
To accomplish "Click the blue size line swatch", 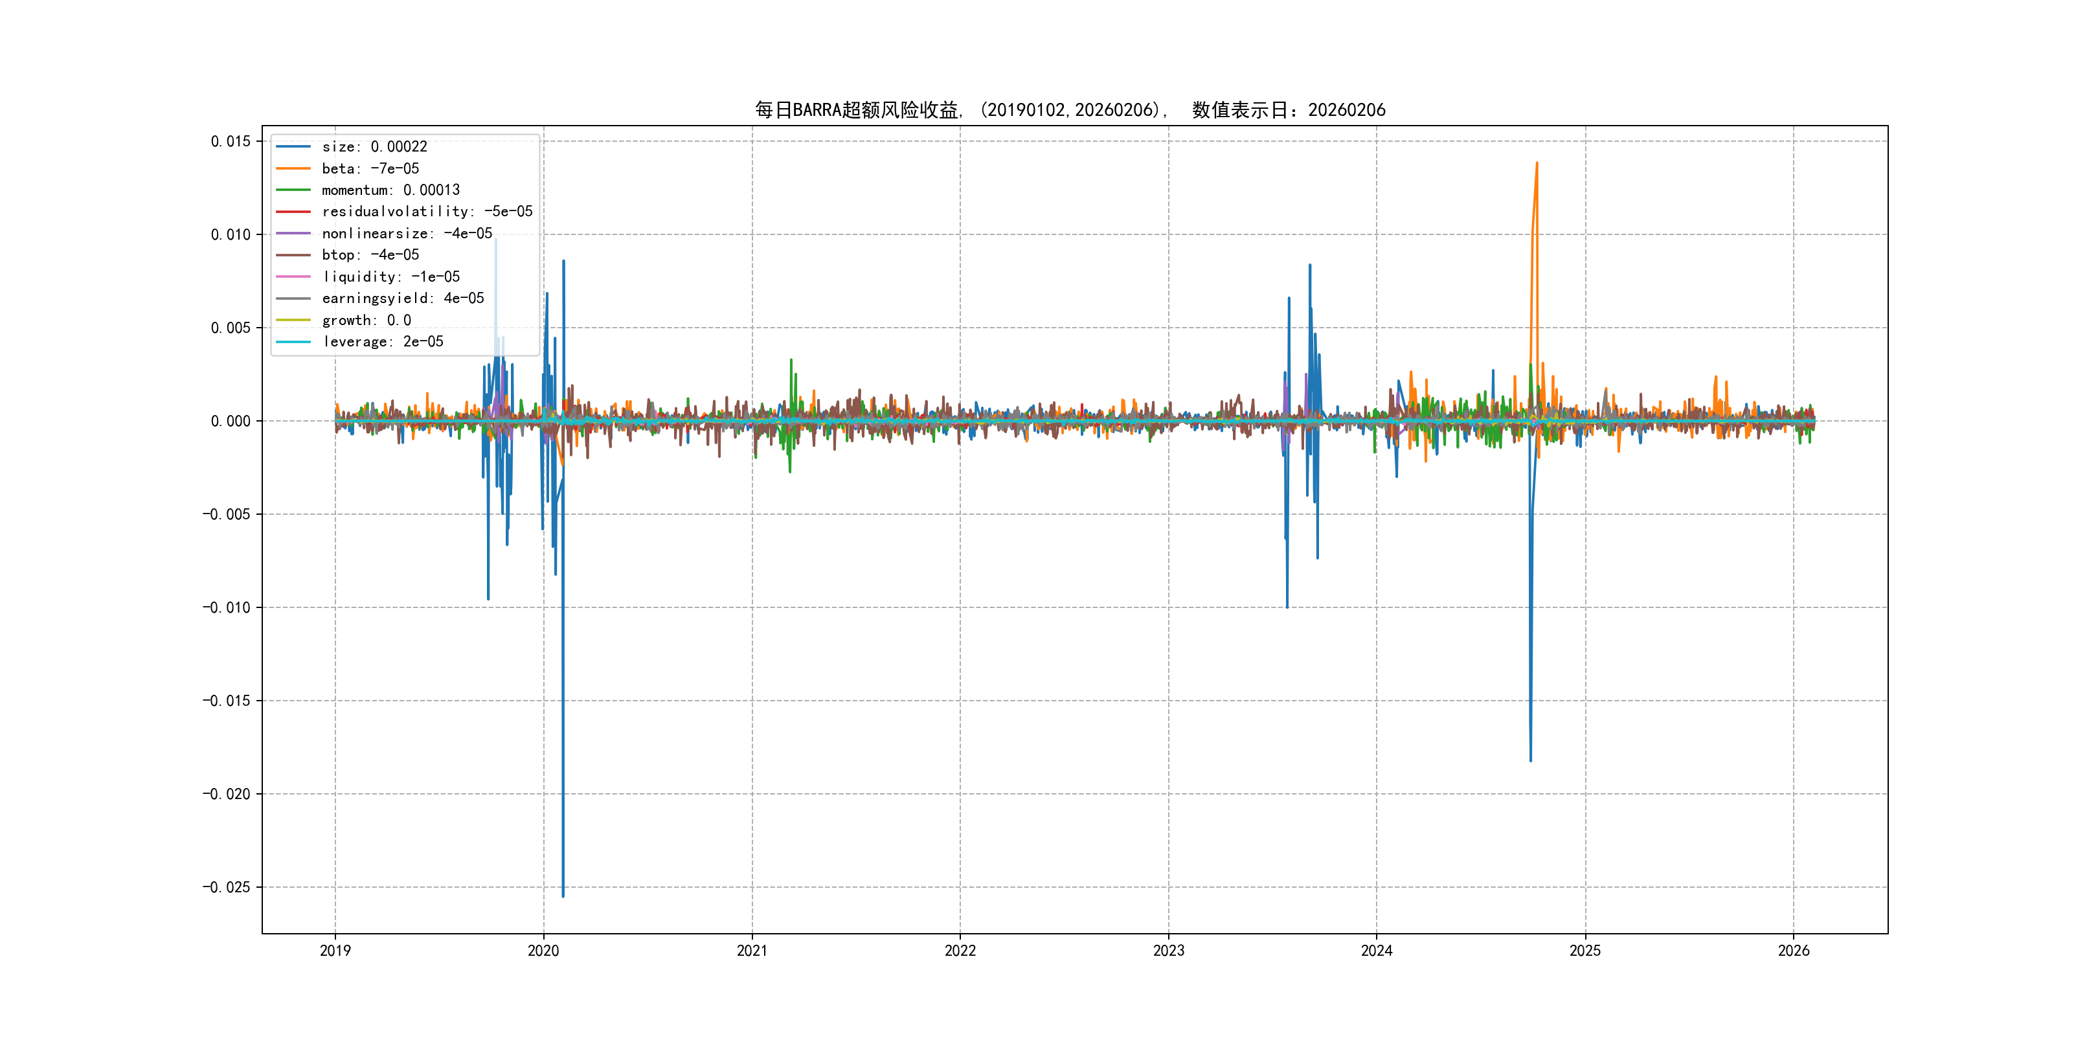I will click(x=293, y=146).
